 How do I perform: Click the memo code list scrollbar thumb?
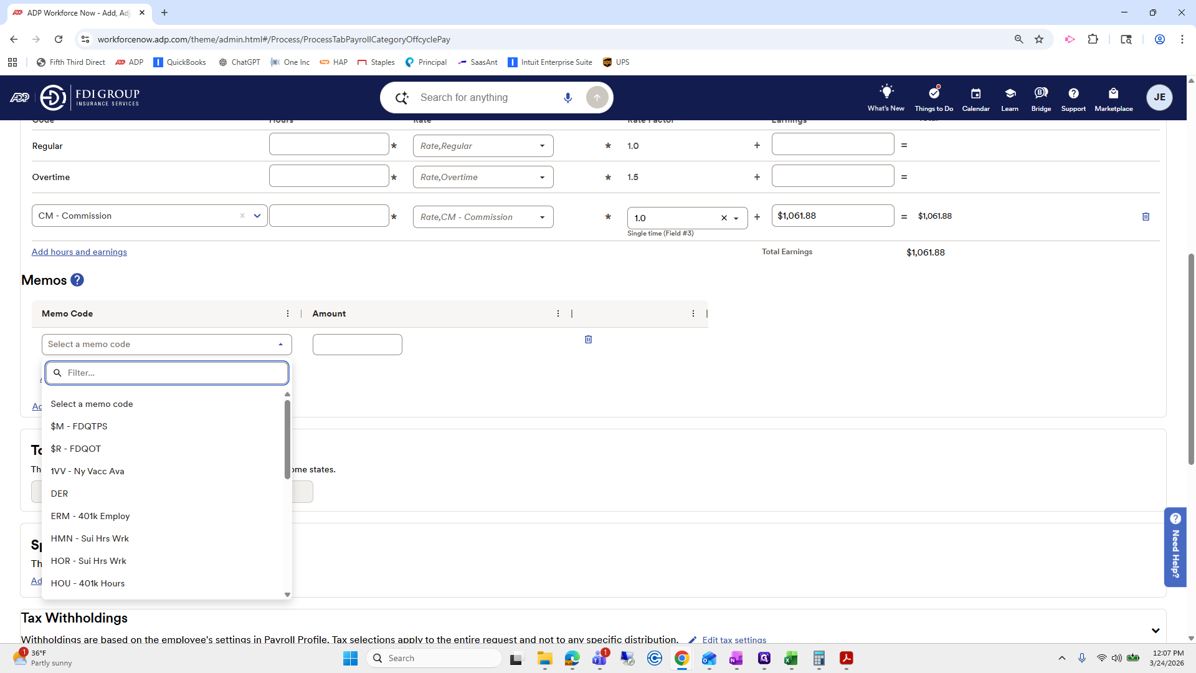click(287, 439)
